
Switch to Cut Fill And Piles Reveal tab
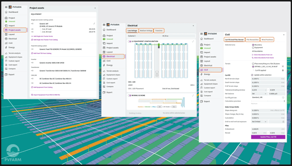(x=234, y=40)
